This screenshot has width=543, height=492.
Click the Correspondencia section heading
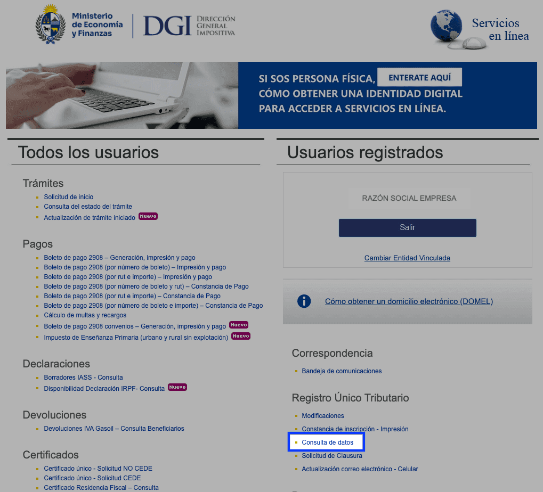(332, 353)
